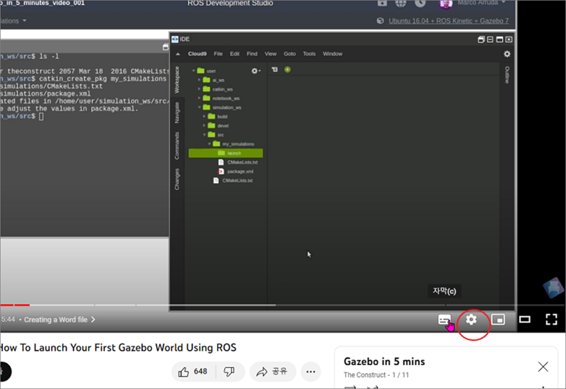Seek using the red video progress bar
Viewport: 566px width, 389px height.
coord(15,305)
